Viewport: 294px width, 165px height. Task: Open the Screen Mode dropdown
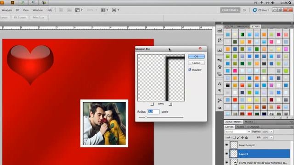pos(115,10)
